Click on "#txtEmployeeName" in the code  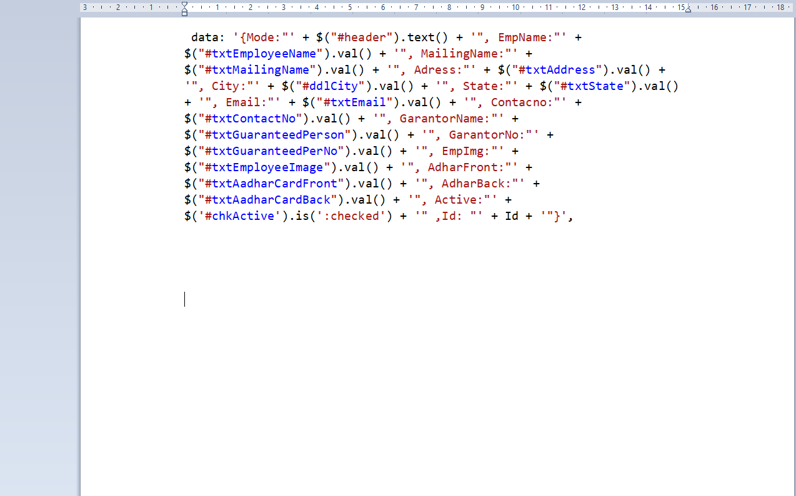257,54
